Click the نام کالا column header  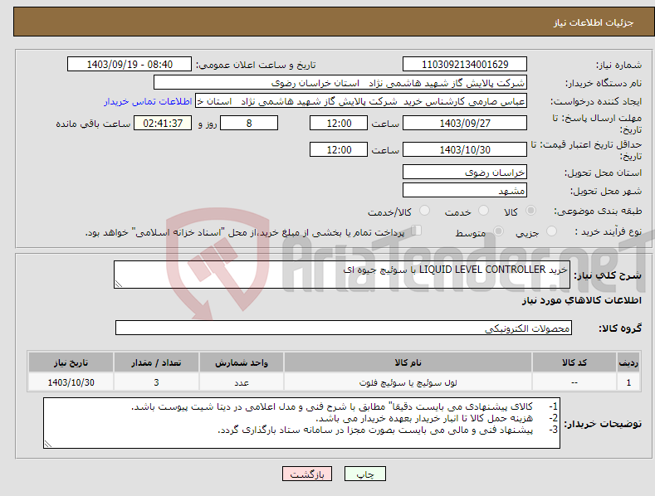(408, 362)
